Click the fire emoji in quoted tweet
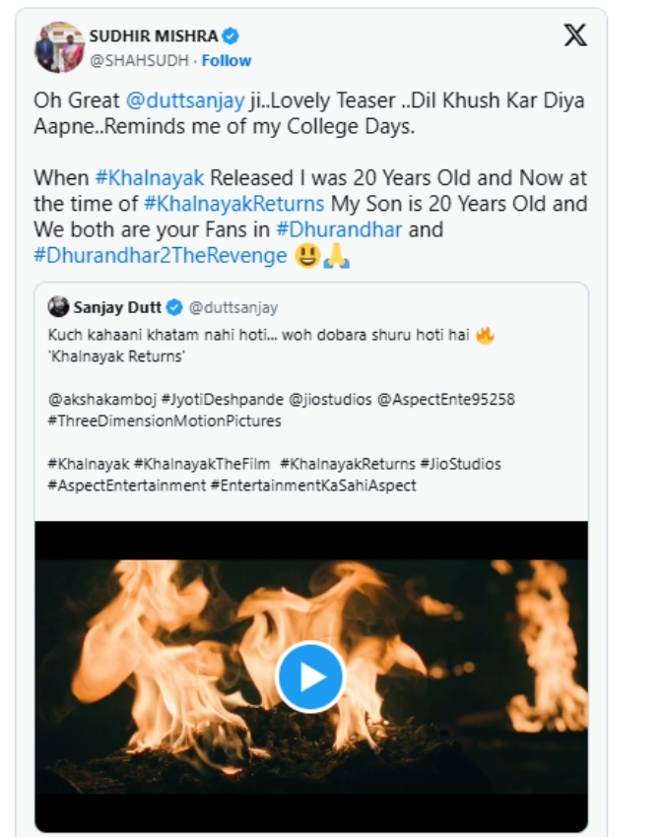Viewport: 665px width, 837px height. click(x=484, y=335)
